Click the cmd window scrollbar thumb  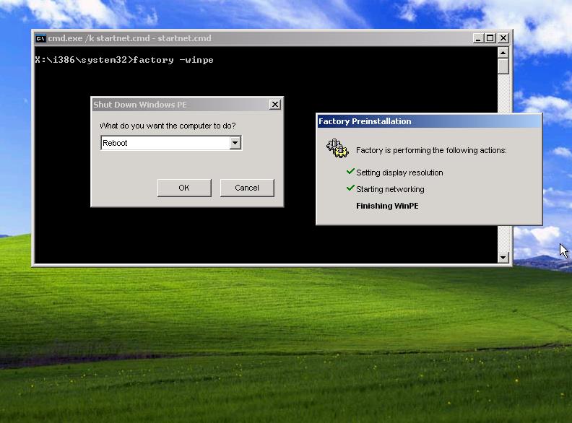click(x=503, y=66)
